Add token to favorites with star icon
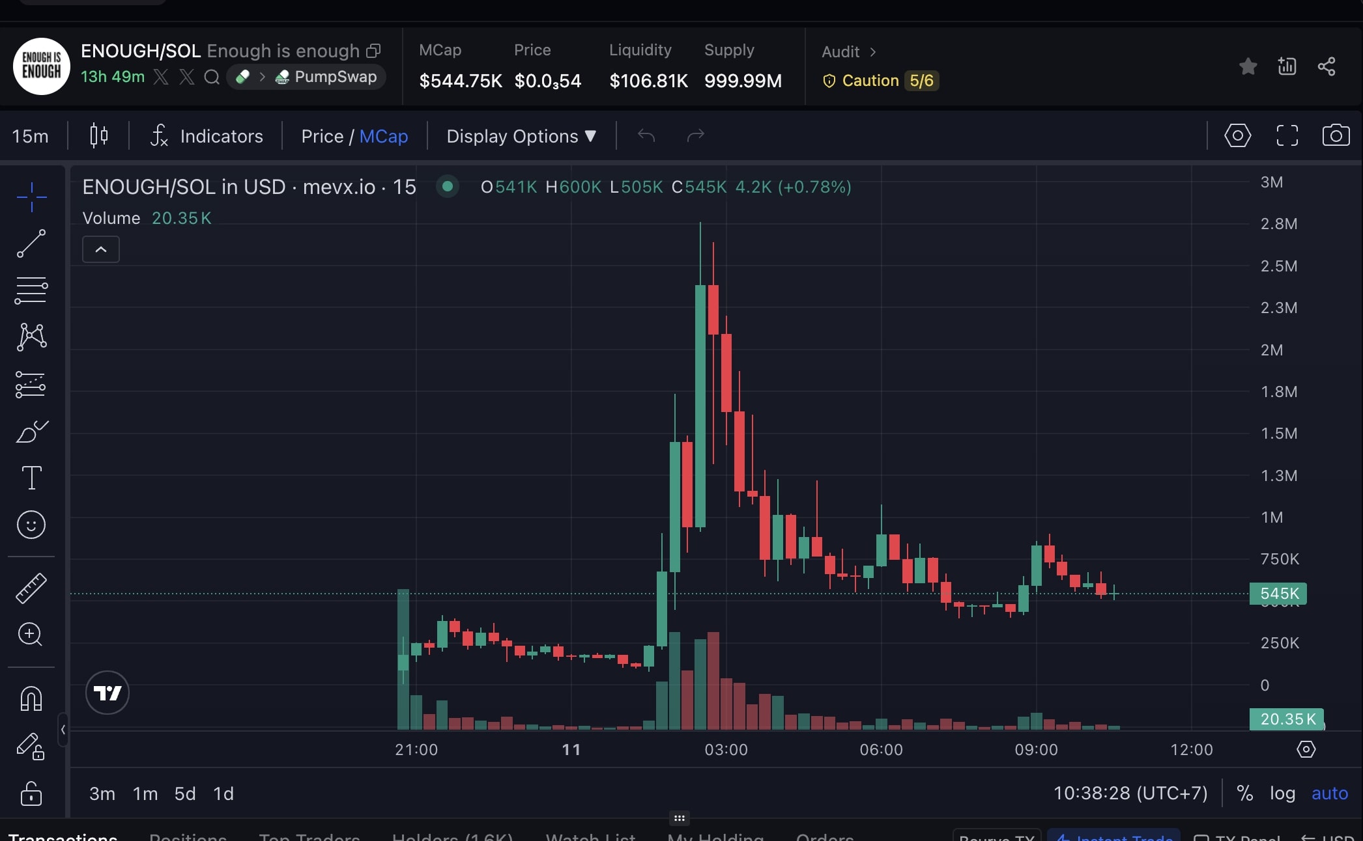 click(x=1248, y=66)
